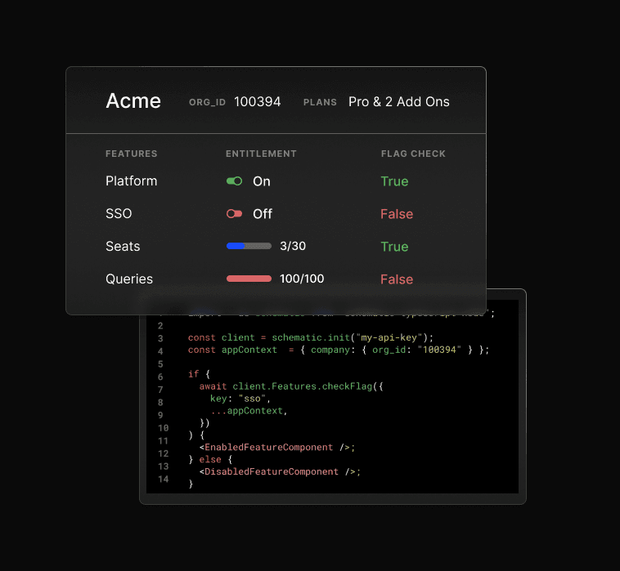
Task: Select the Seats feature label
Action: tap(123, 247)
